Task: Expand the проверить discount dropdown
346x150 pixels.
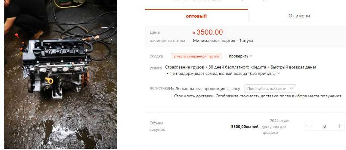Action: tap(241, 56)
